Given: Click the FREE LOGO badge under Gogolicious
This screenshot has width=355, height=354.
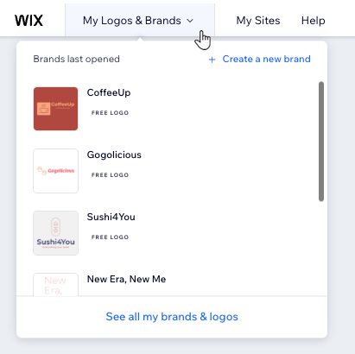Looking at the screenshot, I should tap(110, 175).
